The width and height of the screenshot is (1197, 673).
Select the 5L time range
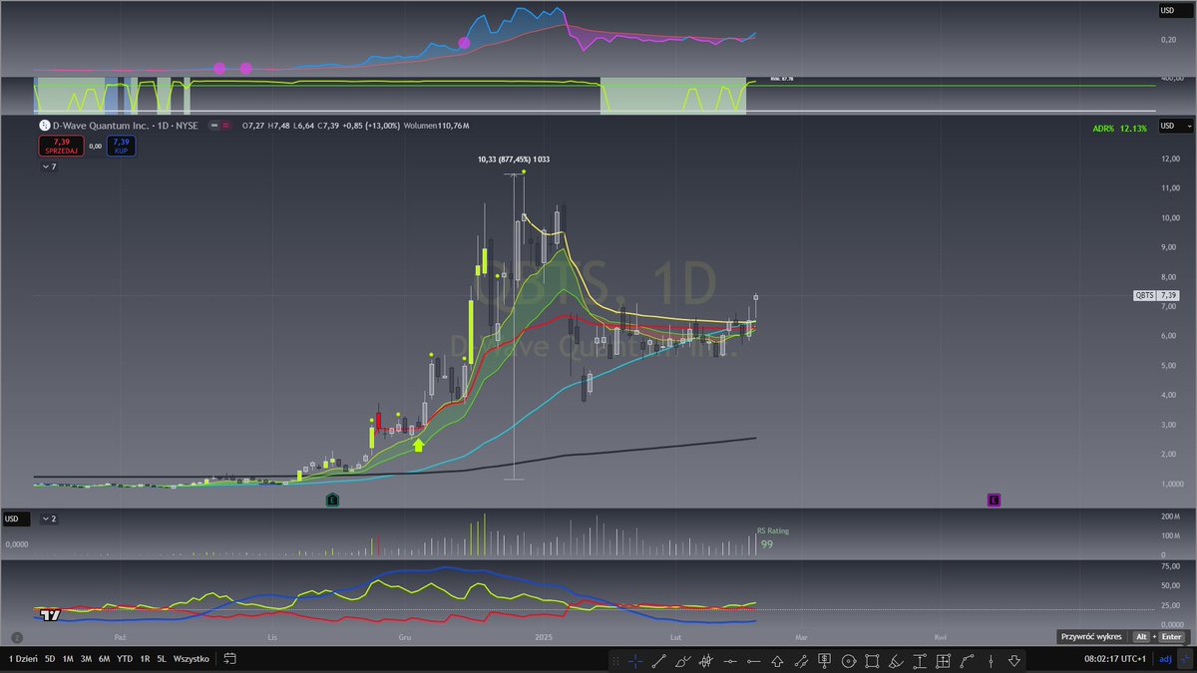click(x=162, y=659)
